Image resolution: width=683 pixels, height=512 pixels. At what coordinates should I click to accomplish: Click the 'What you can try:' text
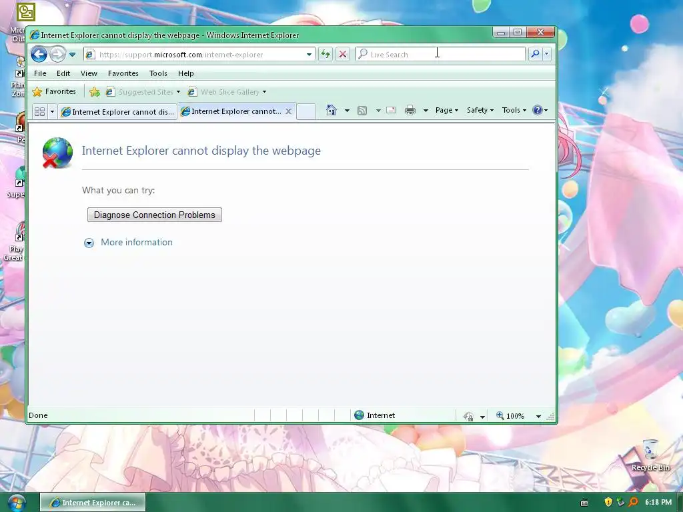click(119, 190)
